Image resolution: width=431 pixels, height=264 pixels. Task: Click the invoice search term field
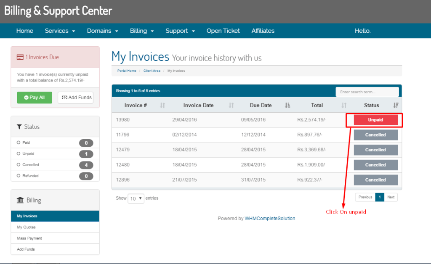click(x=367, y=92)
